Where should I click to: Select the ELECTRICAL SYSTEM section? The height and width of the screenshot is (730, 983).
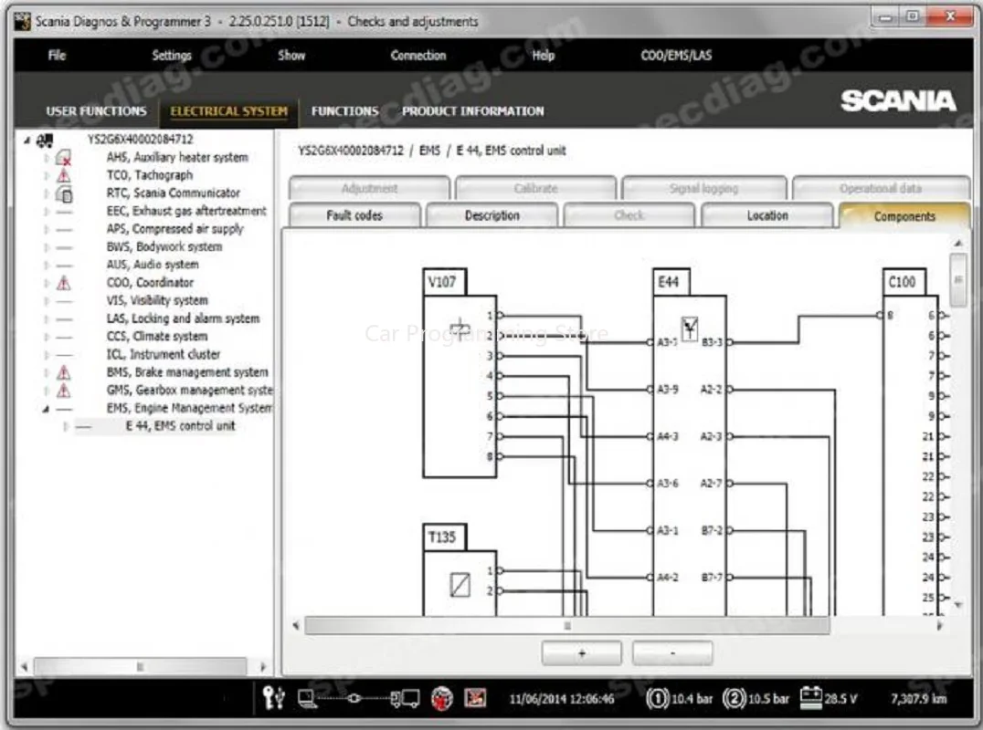[x=228, y=110]
